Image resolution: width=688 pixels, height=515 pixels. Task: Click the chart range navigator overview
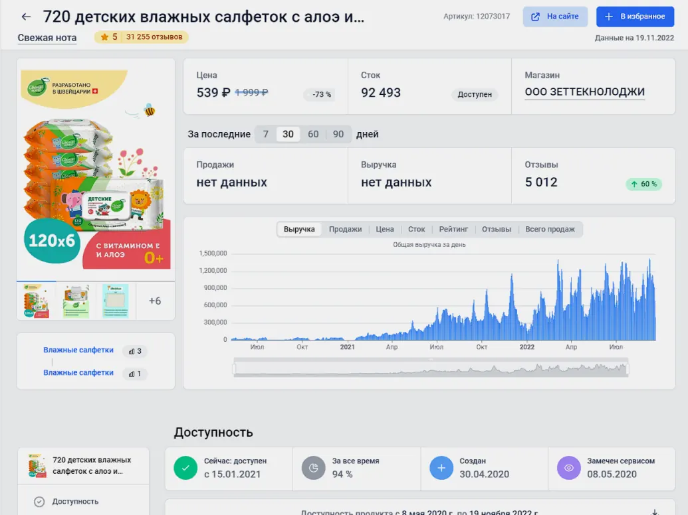[x=431, y=368]
